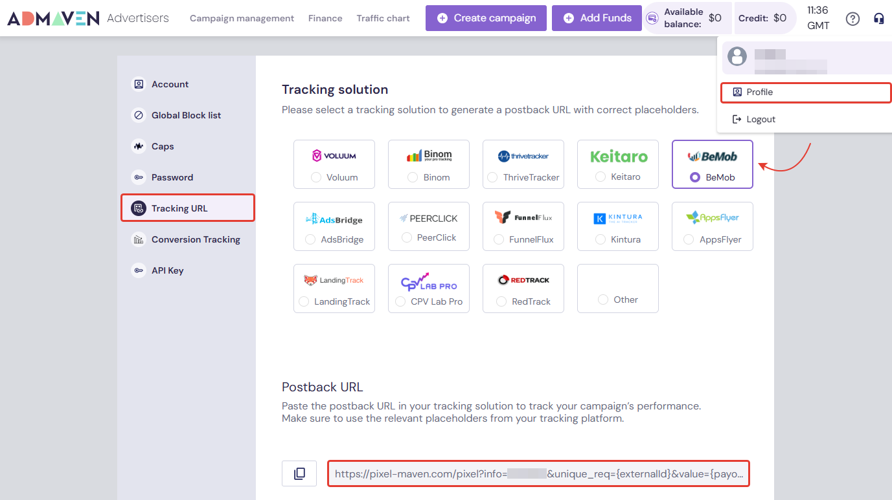
Task: Click the headset support icon
Action: (879, 18)
